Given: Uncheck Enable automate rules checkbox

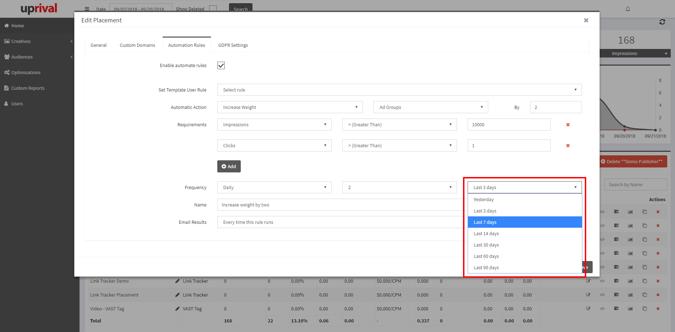Looking at the screenshot, I should click(x=221, y=65).
